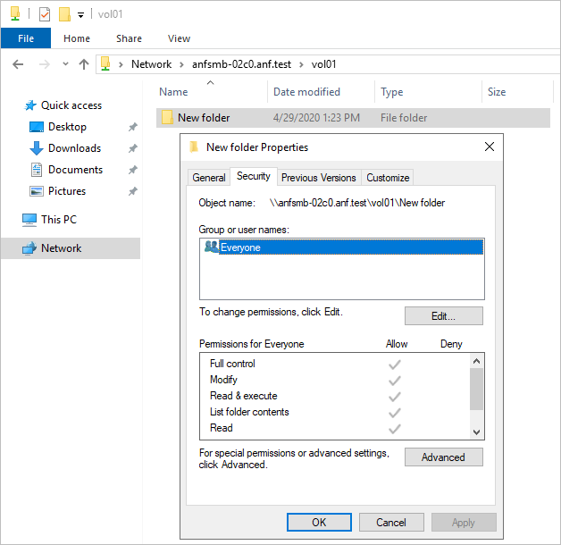The width and height of the screenshot is (561, 545).
Task: Select the New folder row in file list
Action: pos(353,118)
